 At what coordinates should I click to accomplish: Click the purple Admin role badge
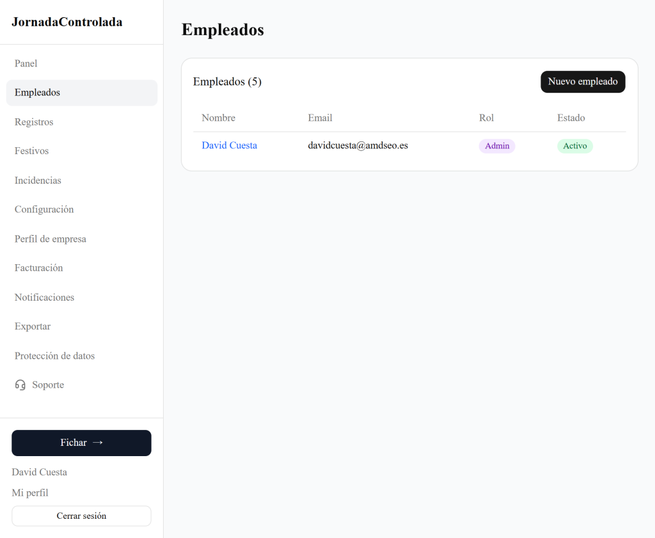497,146
